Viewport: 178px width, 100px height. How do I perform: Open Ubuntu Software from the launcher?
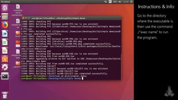click(x=5, y=59)
